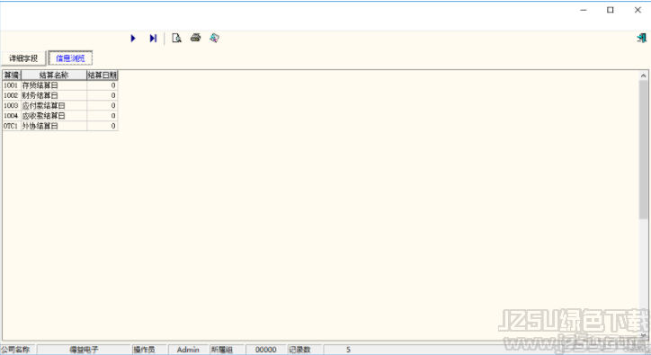This screenshot has width=651, height=355.
Task: Click the 结算日期 column header
Action: [103, 75]
